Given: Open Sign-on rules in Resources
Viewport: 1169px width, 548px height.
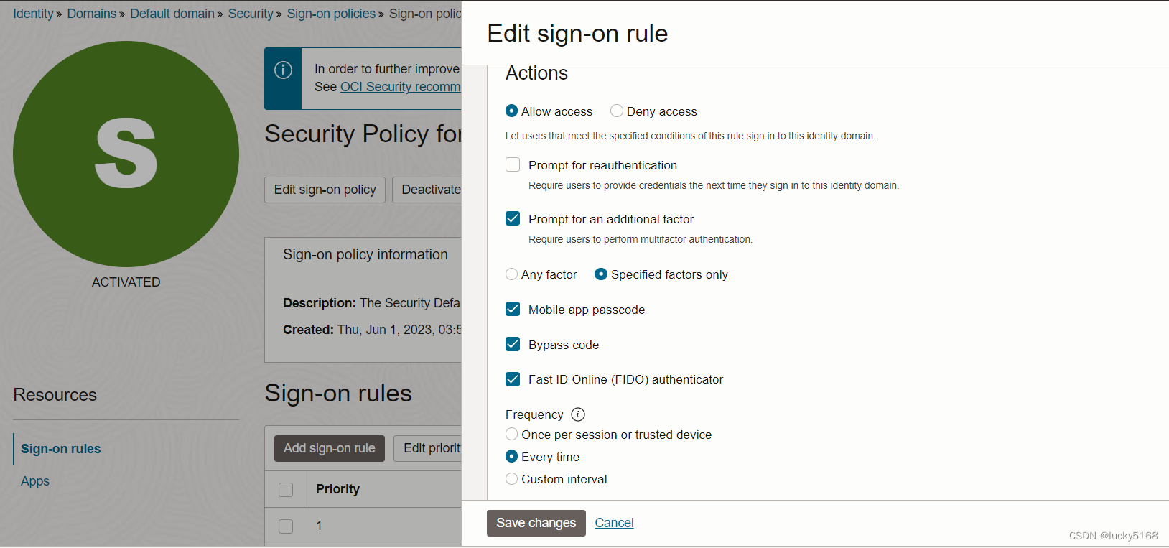Looking at the screenshot, I should click(60, 449).
